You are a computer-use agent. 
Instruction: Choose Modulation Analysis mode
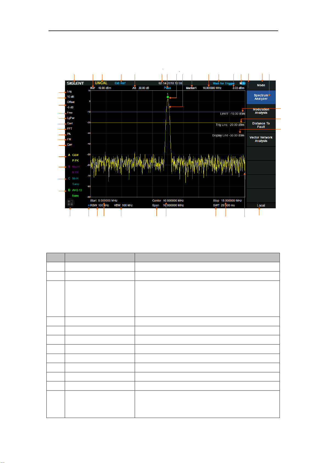click(x=261, y=111)
